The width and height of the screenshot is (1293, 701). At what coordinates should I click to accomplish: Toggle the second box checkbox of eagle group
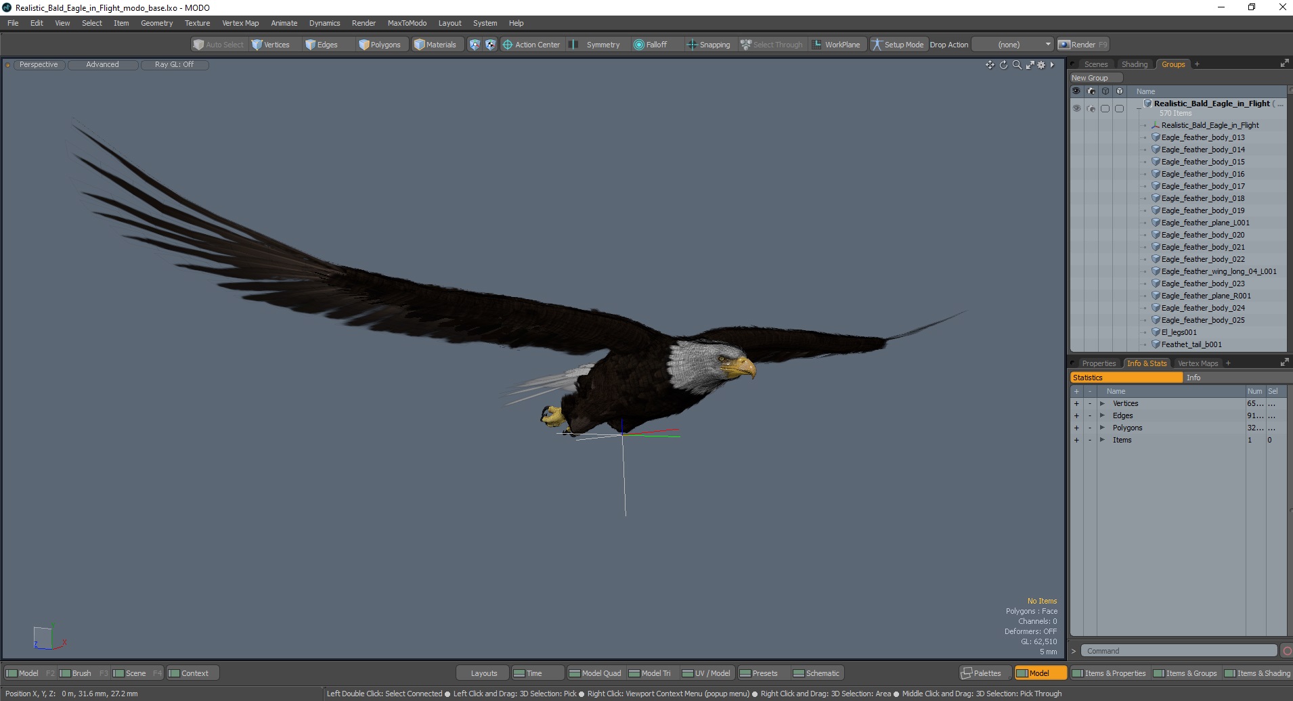1119,108
